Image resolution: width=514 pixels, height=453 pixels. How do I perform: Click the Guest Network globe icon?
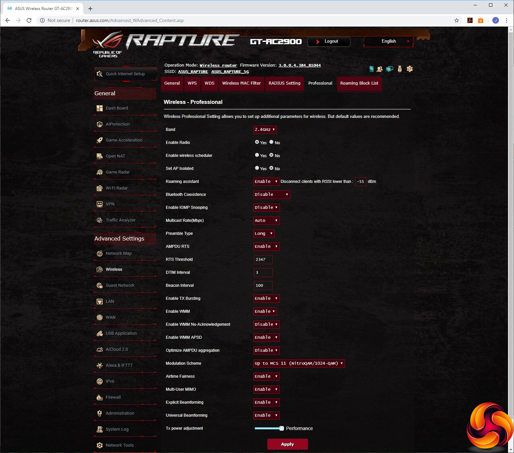[99, 285]
